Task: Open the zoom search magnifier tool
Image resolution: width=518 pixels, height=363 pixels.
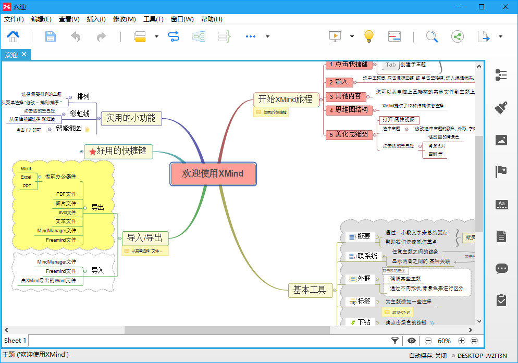Action: (x=432, y=36)
